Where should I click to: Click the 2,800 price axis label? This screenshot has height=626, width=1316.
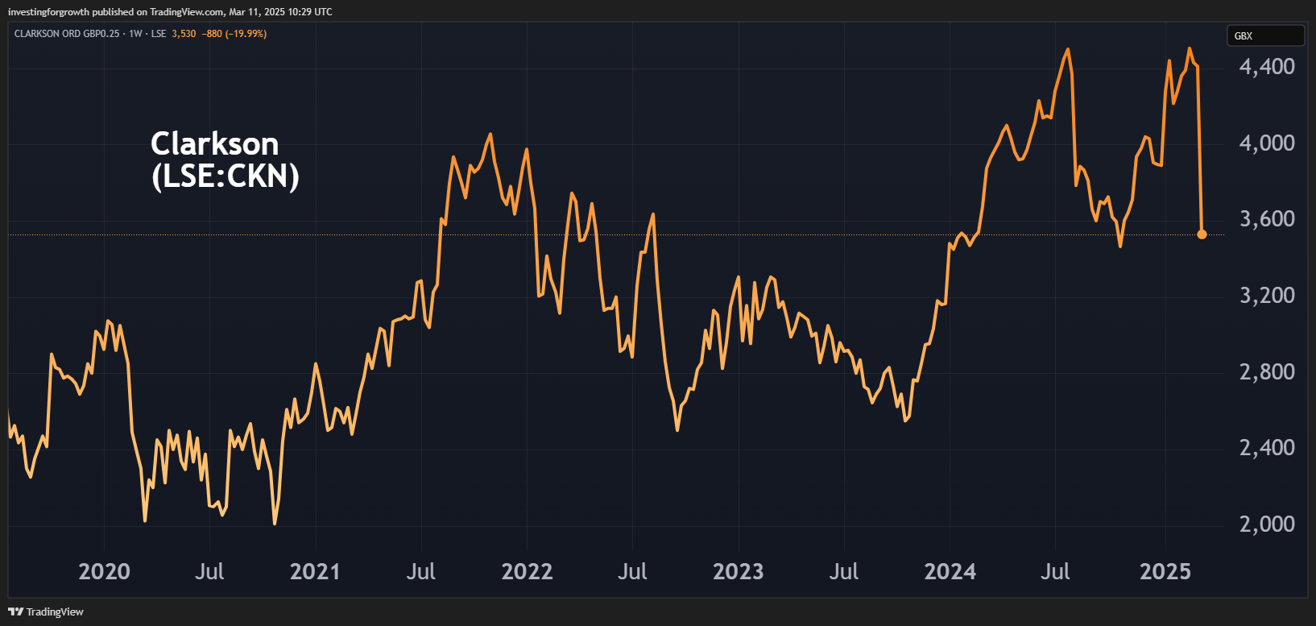click(x=1267, y=371)
